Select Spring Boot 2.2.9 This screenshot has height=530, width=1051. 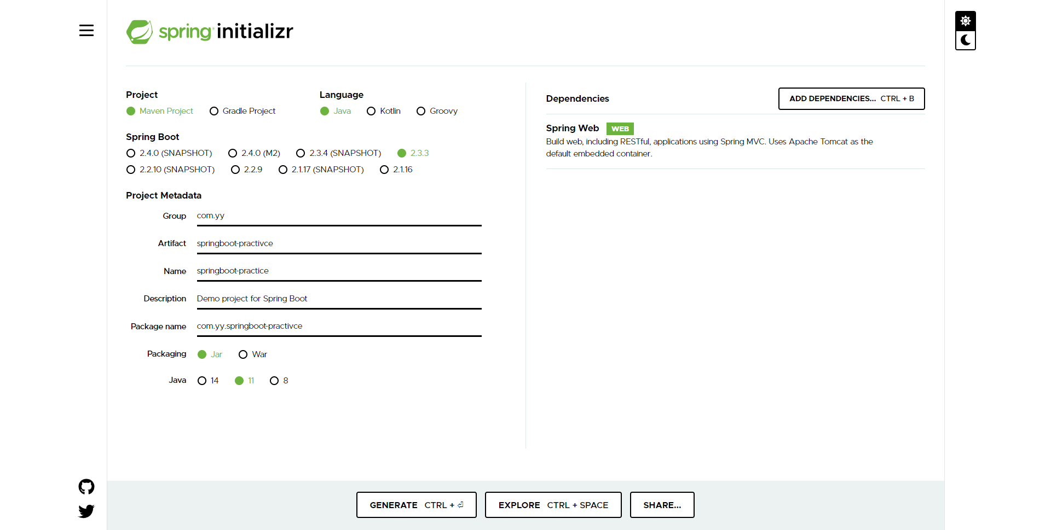tap(247, 170)
